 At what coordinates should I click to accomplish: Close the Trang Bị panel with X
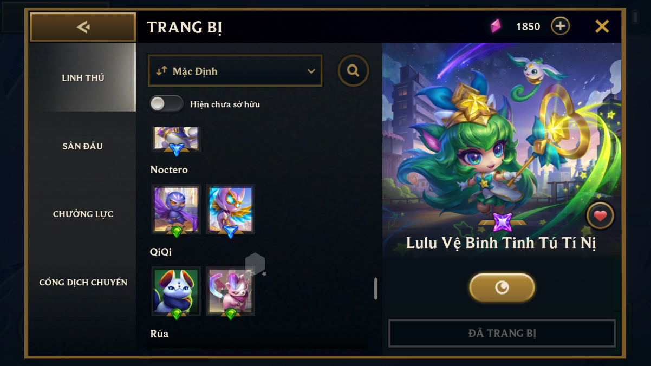pos(602,26)
